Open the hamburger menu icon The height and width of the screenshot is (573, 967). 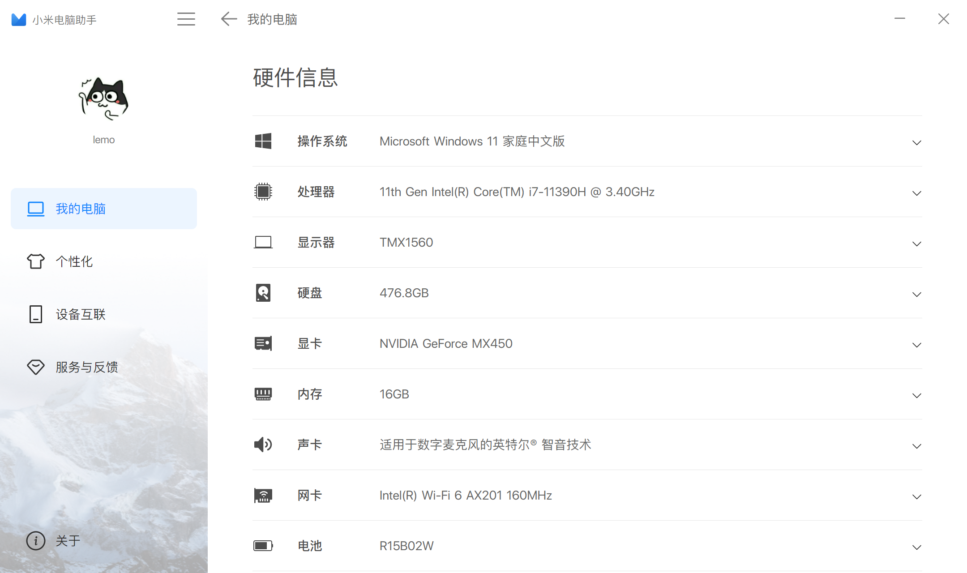(x=186, y=19)
